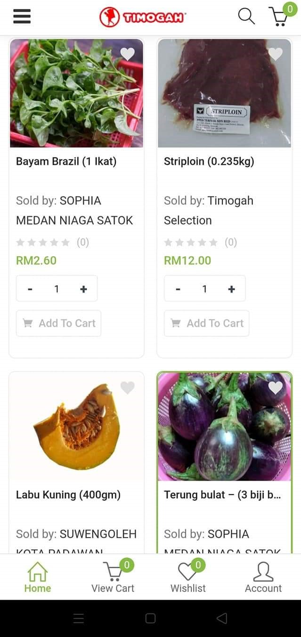Decrease Bayam Brazil quantity with minus

point(30,289)
